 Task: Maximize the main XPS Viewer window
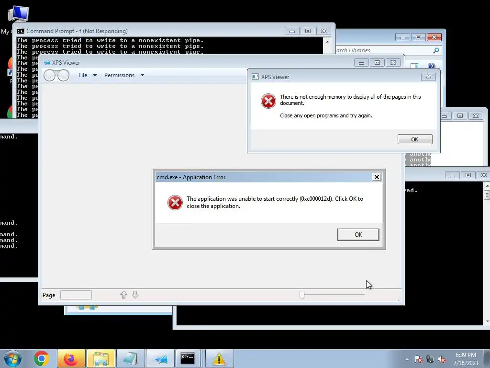coord(377,63)
